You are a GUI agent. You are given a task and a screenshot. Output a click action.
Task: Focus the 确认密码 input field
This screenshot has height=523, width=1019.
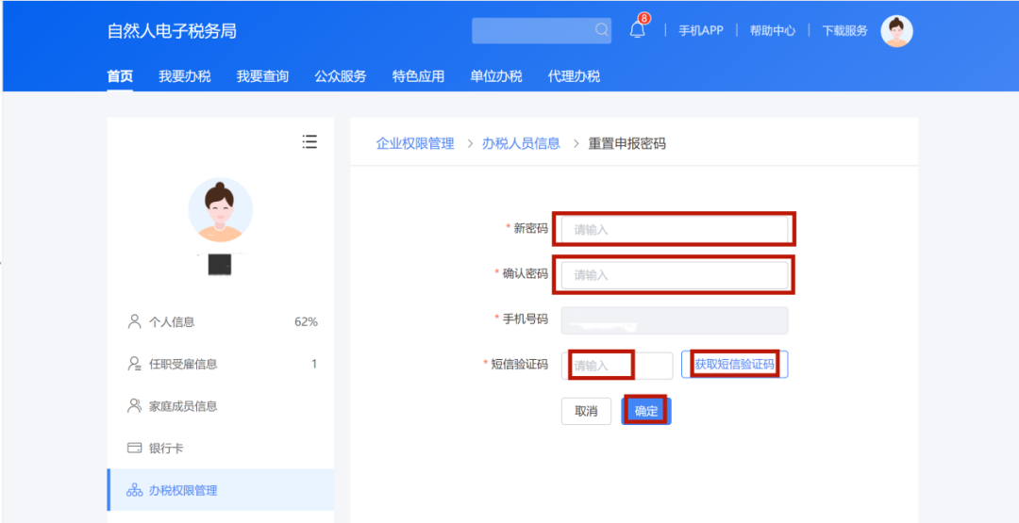point(675,275)
